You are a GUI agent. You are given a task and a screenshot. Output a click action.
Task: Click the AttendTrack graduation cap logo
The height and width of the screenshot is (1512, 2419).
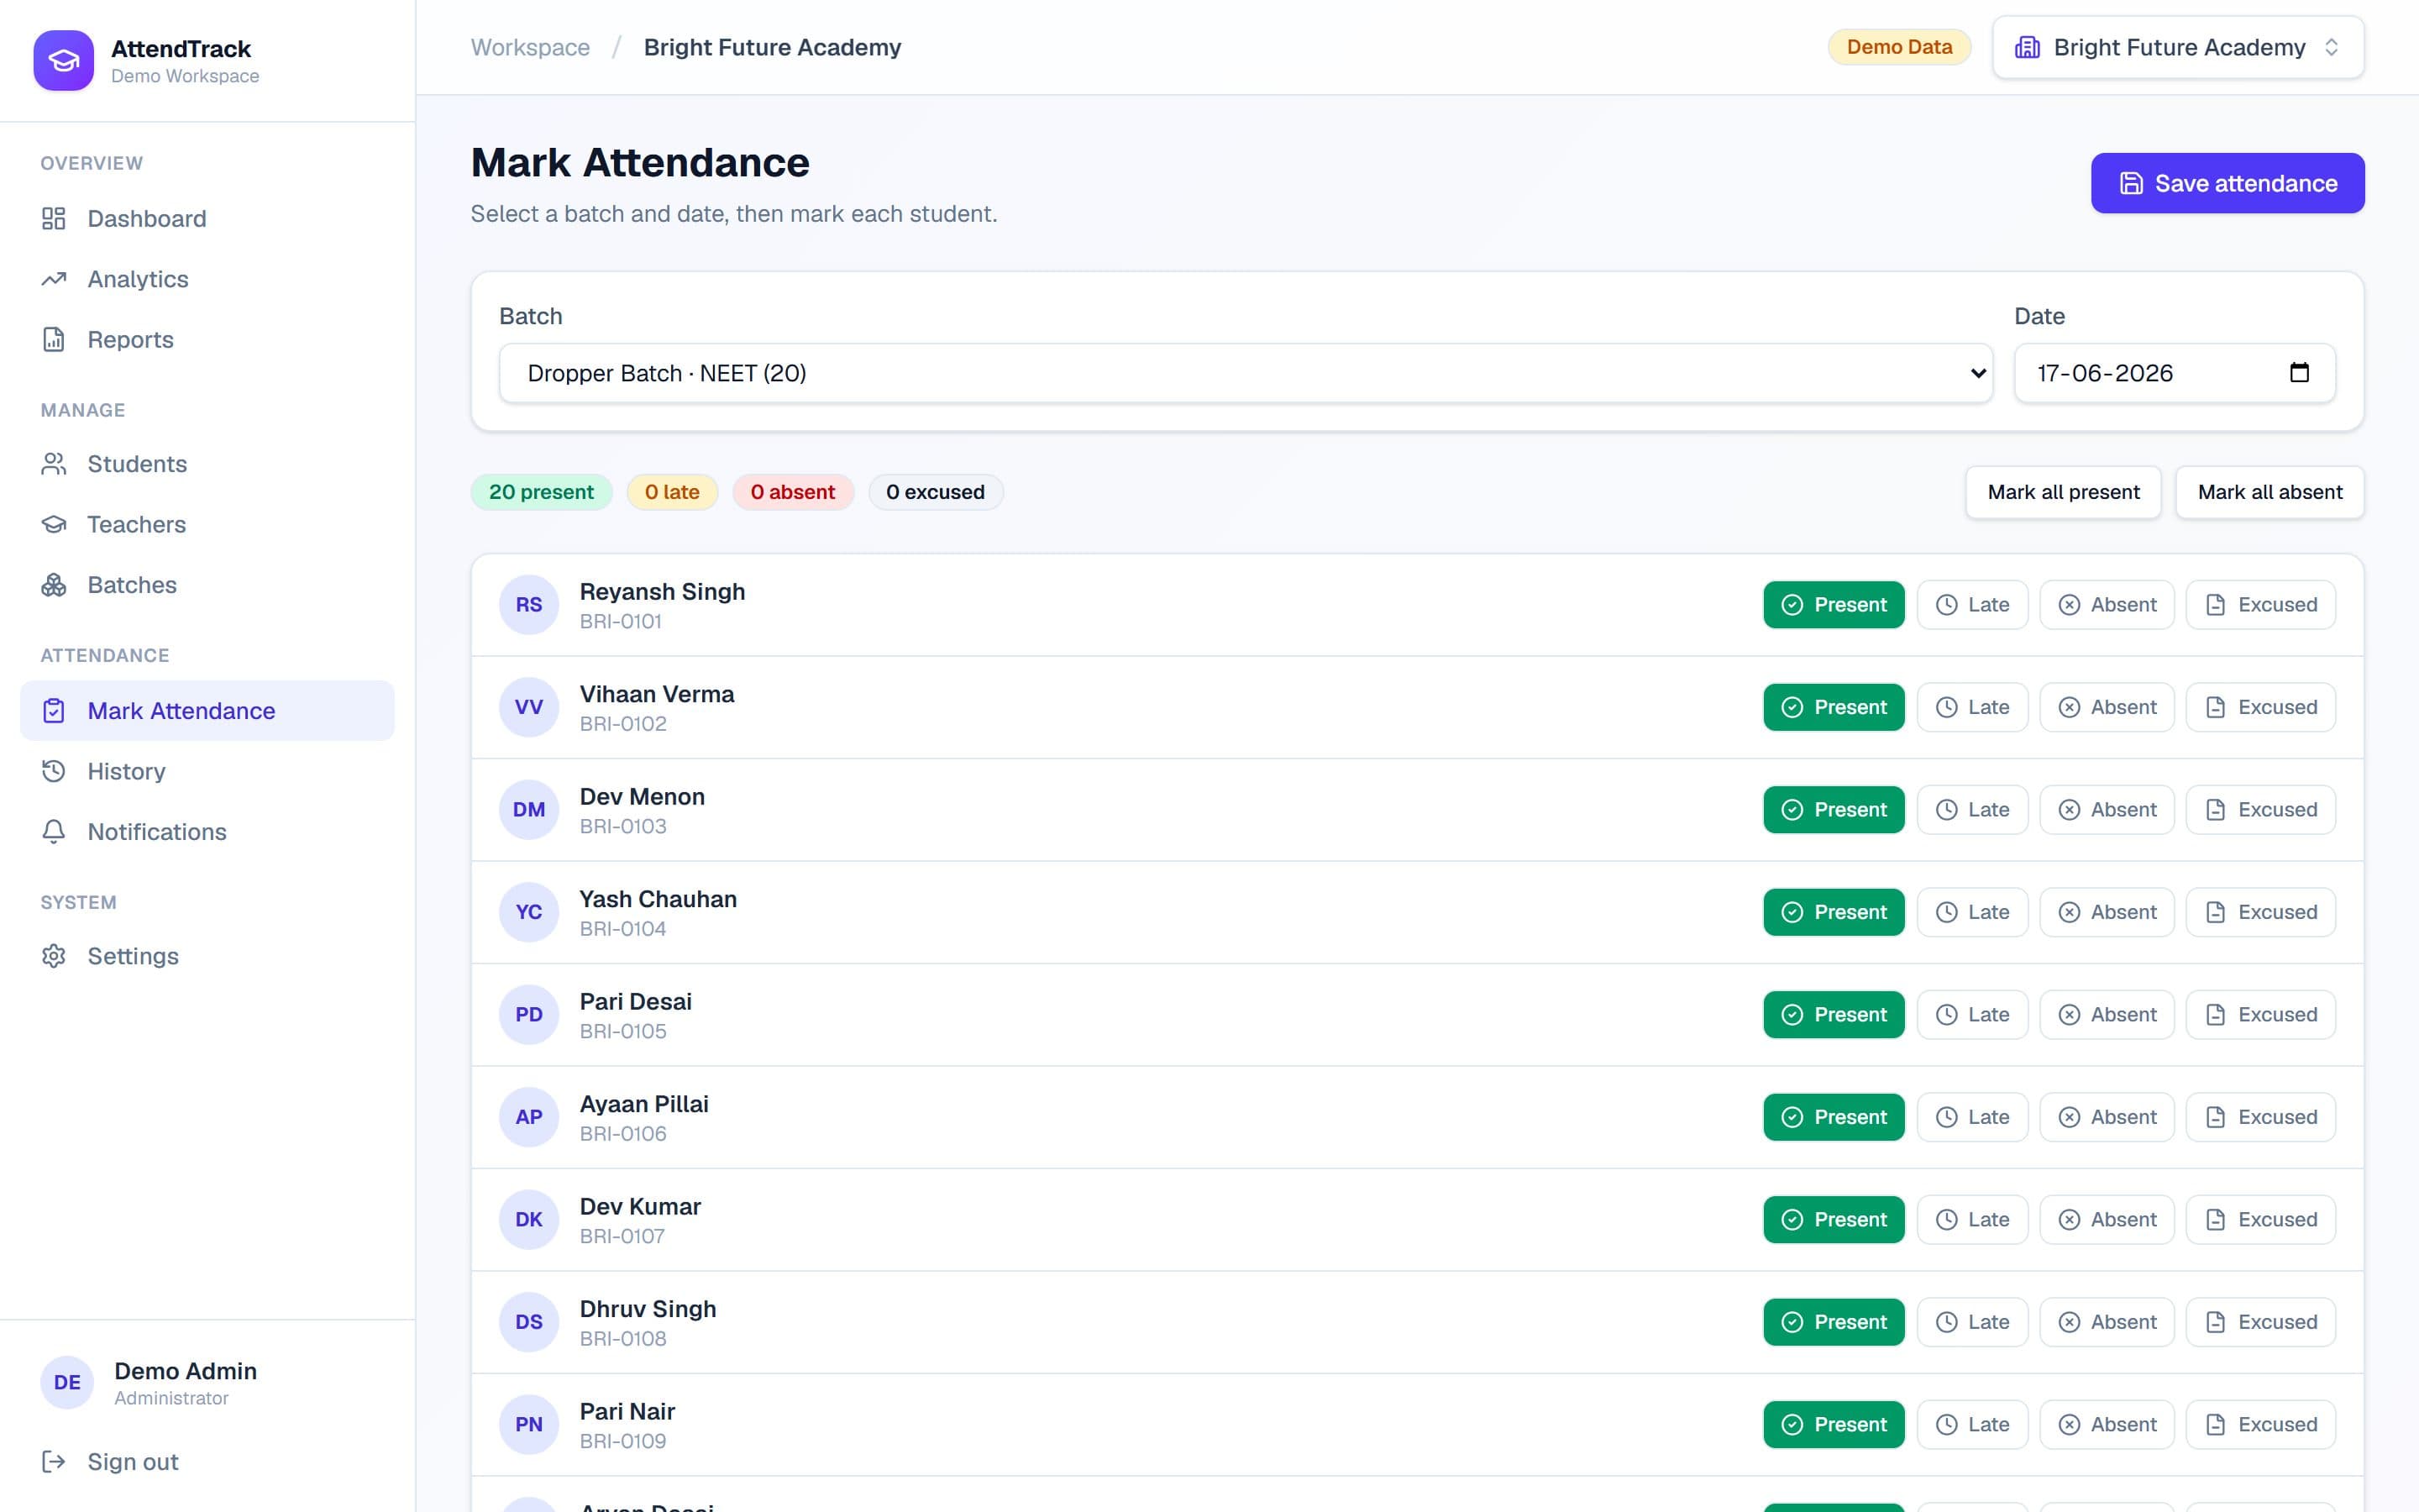tap(63, 60)
